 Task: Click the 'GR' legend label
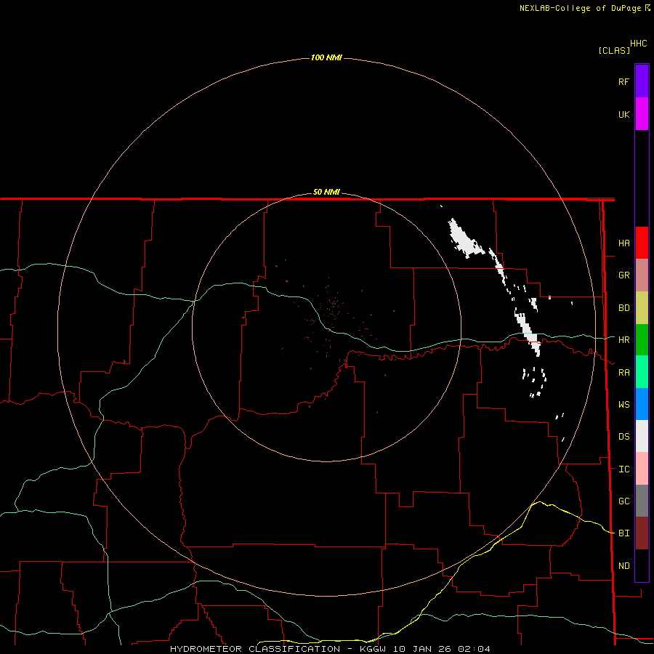coord(623,275)
